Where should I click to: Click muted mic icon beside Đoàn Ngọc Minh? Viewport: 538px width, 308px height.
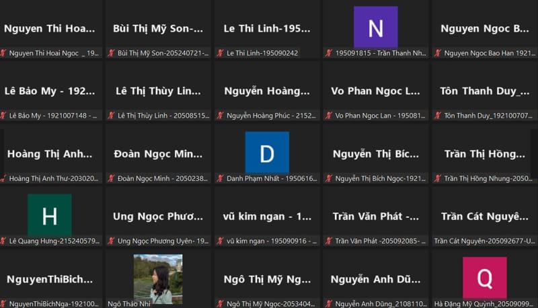tap(112, 178)
